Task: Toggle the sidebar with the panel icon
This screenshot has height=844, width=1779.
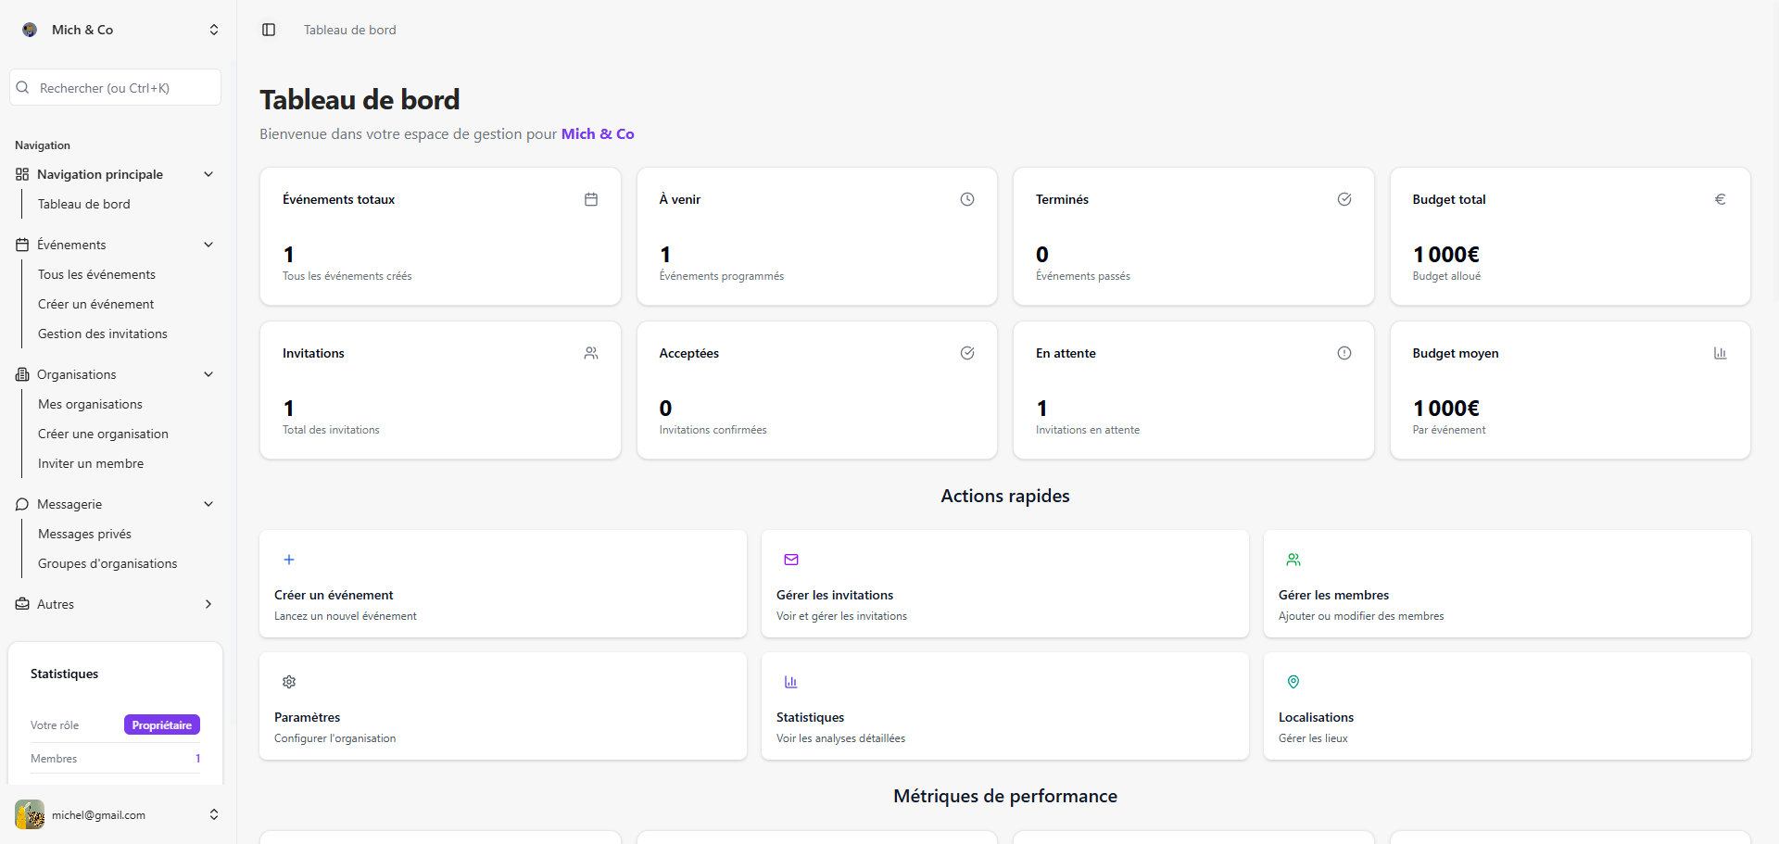Action: coord(269,30)
